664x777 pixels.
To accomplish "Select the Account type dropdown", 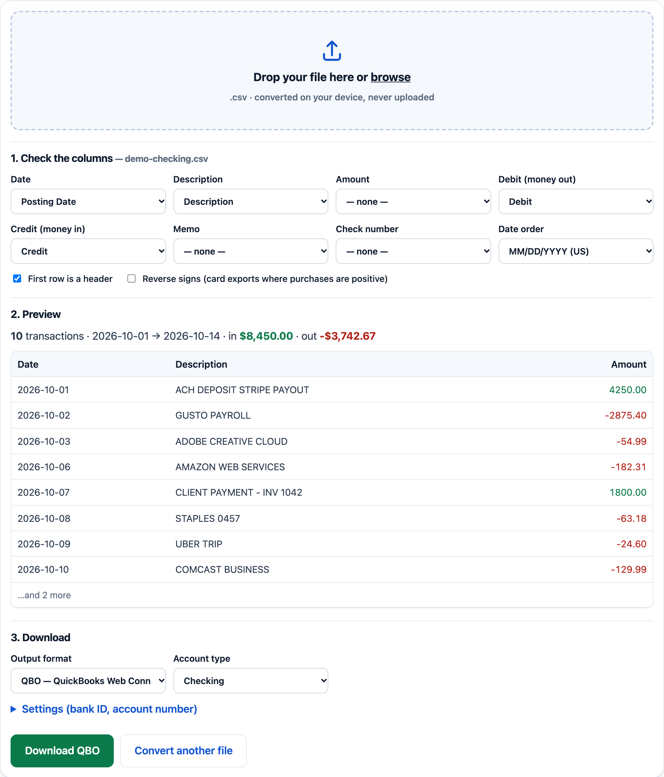I will (251, 681).
